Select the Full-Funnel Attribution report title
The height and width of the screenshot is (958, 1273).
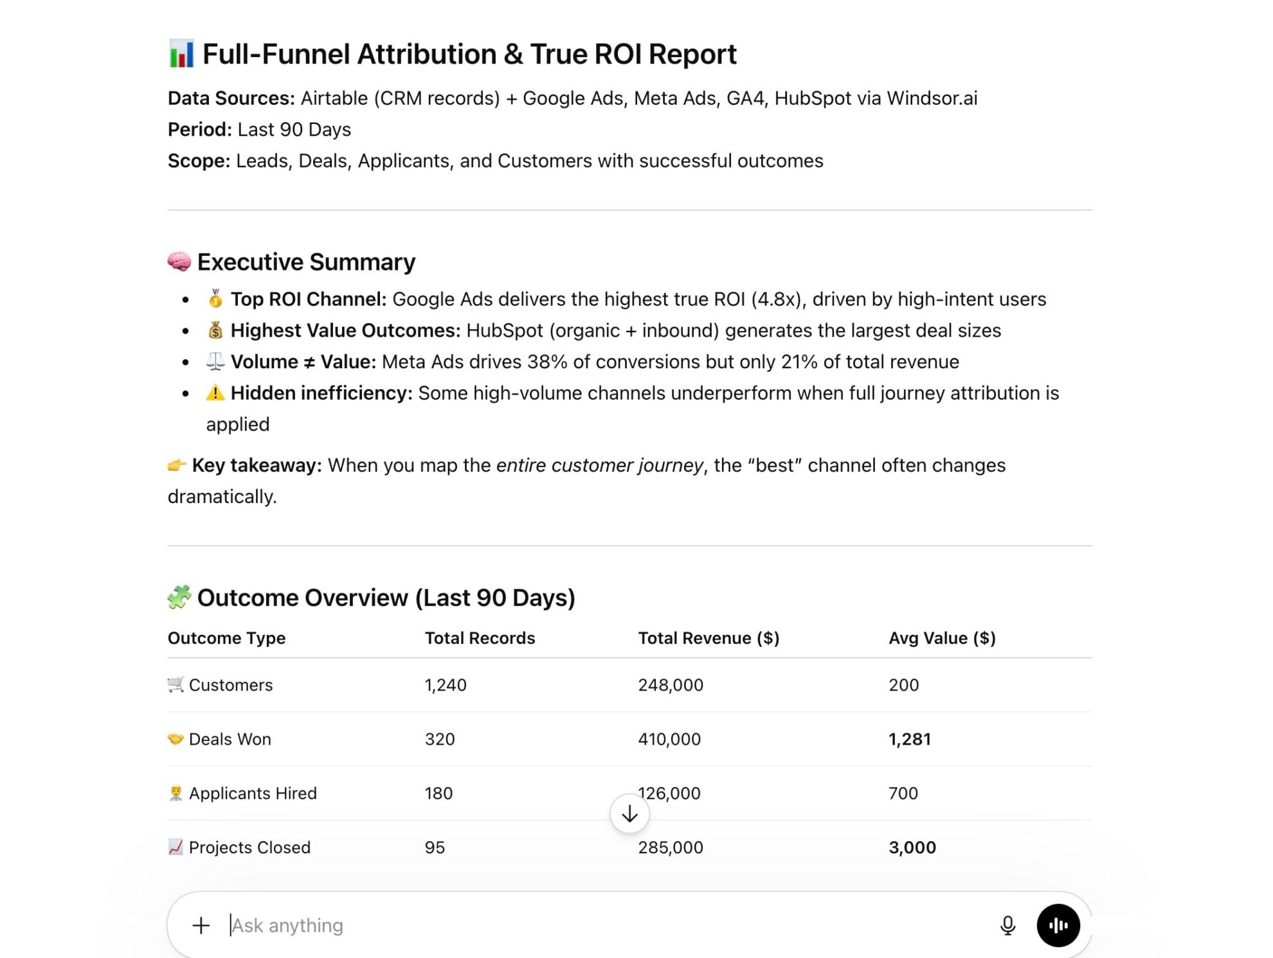click(x=469, y=54)
